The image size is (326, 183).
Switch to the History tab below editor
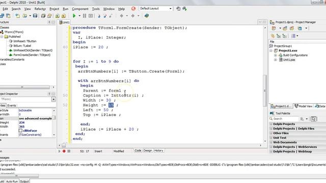coord(158,150)
